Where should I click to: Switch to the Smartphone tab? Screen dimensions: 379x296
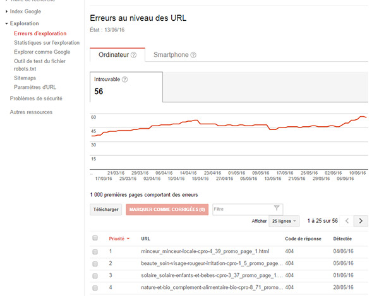pyautogui.click(x=174, y=55)
